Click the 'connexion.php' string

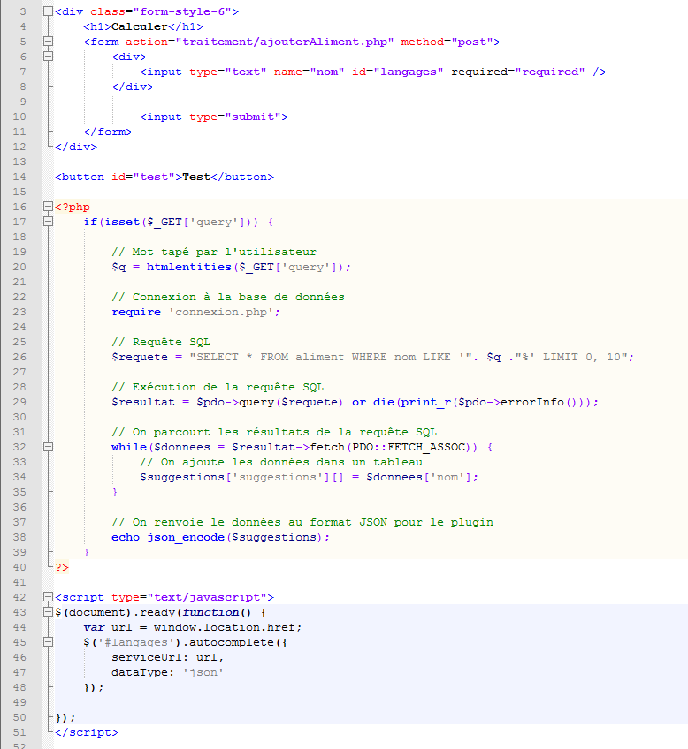221,312
